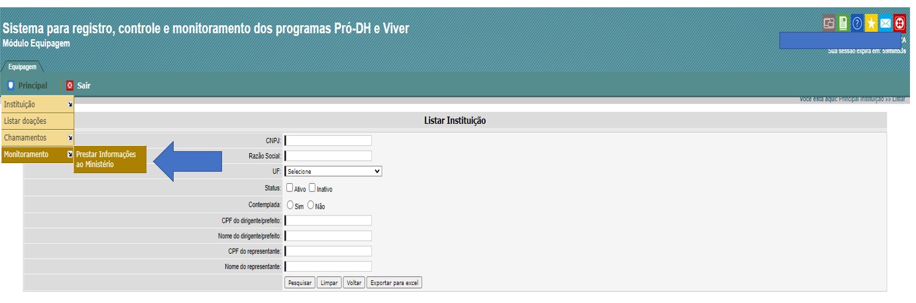Open the envelope messages icon

click(886, 24)
